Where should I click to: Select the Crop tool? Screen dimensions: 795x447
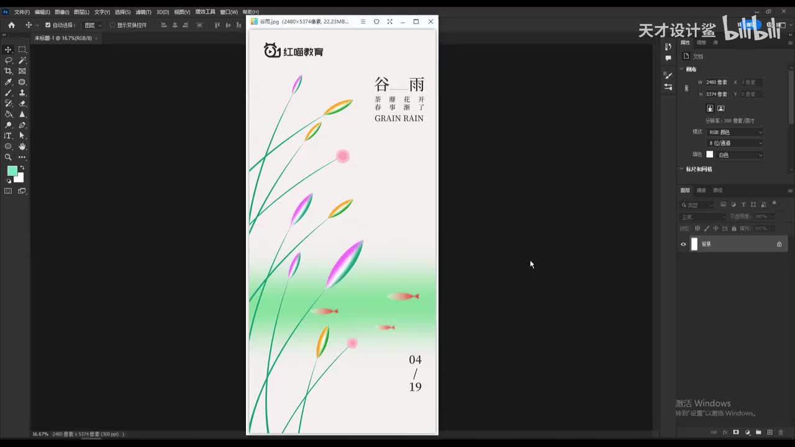8,71
